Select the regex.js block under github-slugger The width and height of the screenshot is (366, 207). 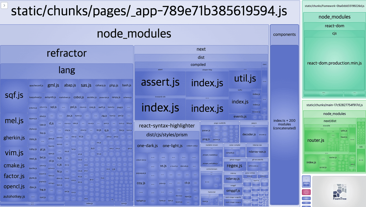pyautogui.click(x=235, y=166)
